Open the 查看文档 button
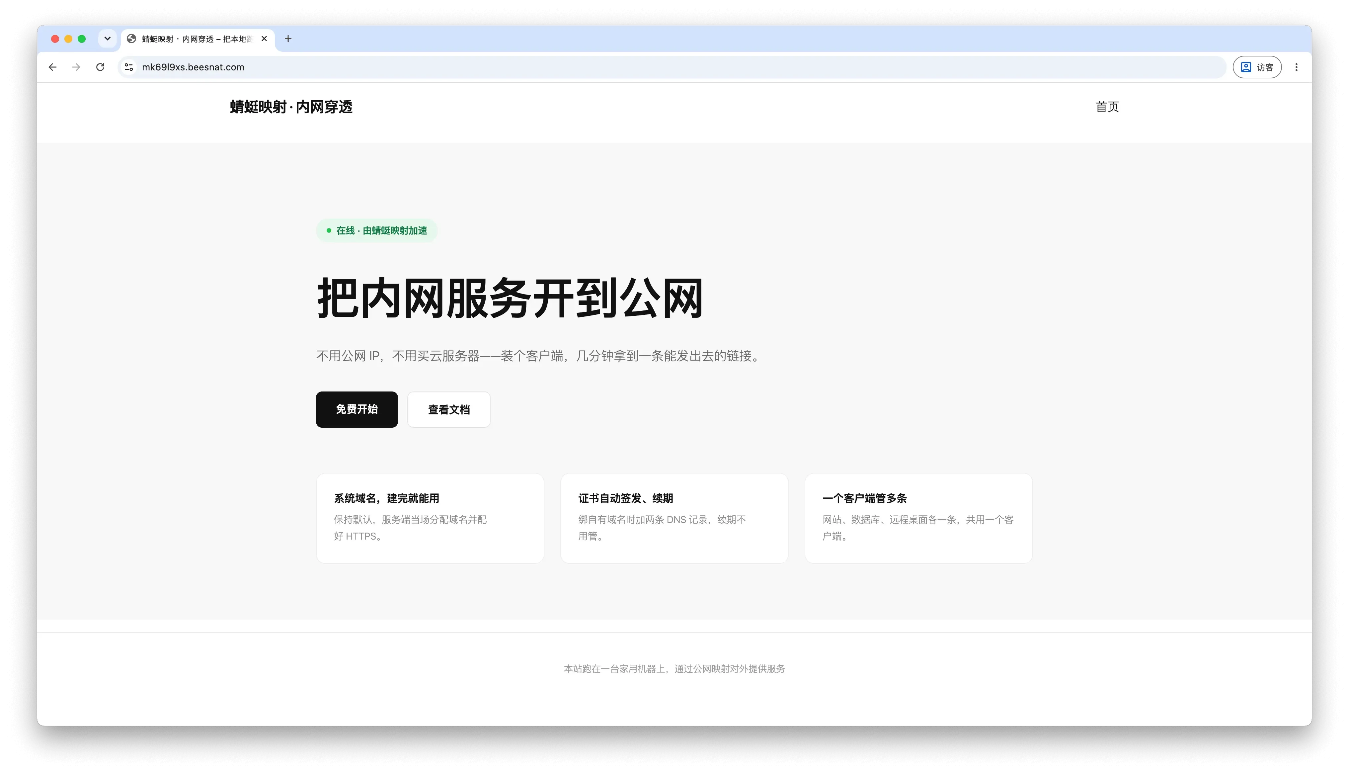1349x775 pixels. [448, 409]
